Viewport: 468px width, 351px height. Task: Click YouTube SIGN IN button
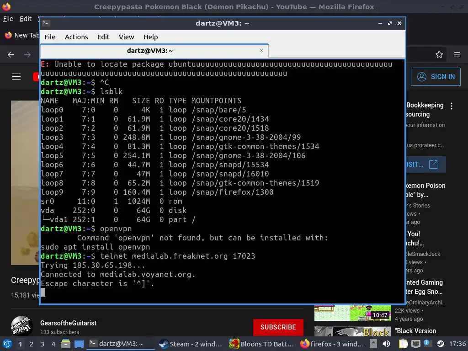tap(436, 77)
